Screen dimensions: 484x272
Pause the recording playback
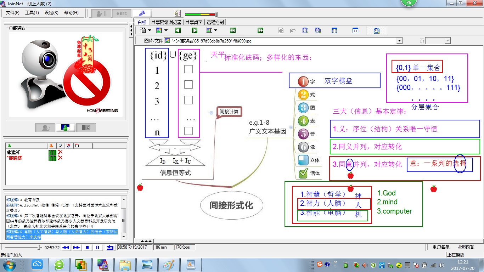point(97,247)
